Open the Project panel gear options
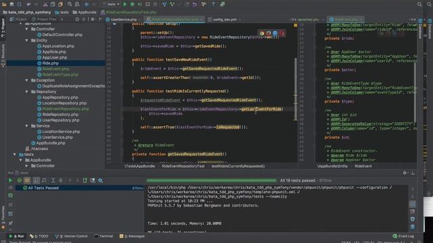Viewport: 433px width, 243px height. point(93,20)
